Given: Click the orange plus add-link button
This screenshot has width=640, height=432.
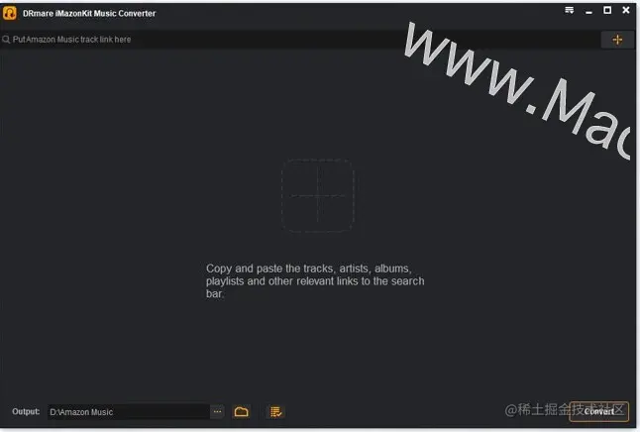Looking at the screenshot, I should point(617,40).
